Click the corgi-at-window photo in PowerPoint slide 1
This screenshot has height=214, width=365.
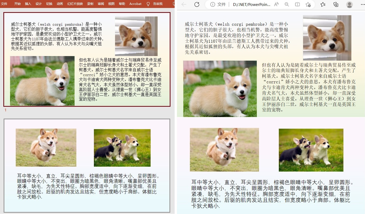point(136,36)
